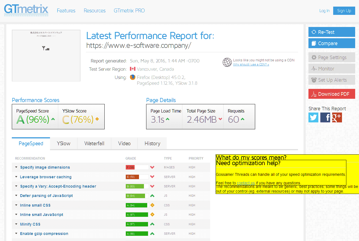This screenshot has height=241, width=359.
Task: Open the Waterfall tab
Action: [x=94, y=143]
